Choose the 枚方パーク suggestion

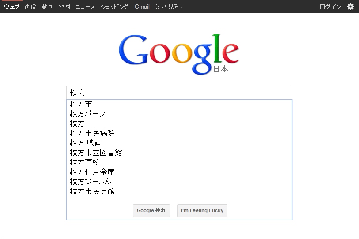click(x=88, y=114)
